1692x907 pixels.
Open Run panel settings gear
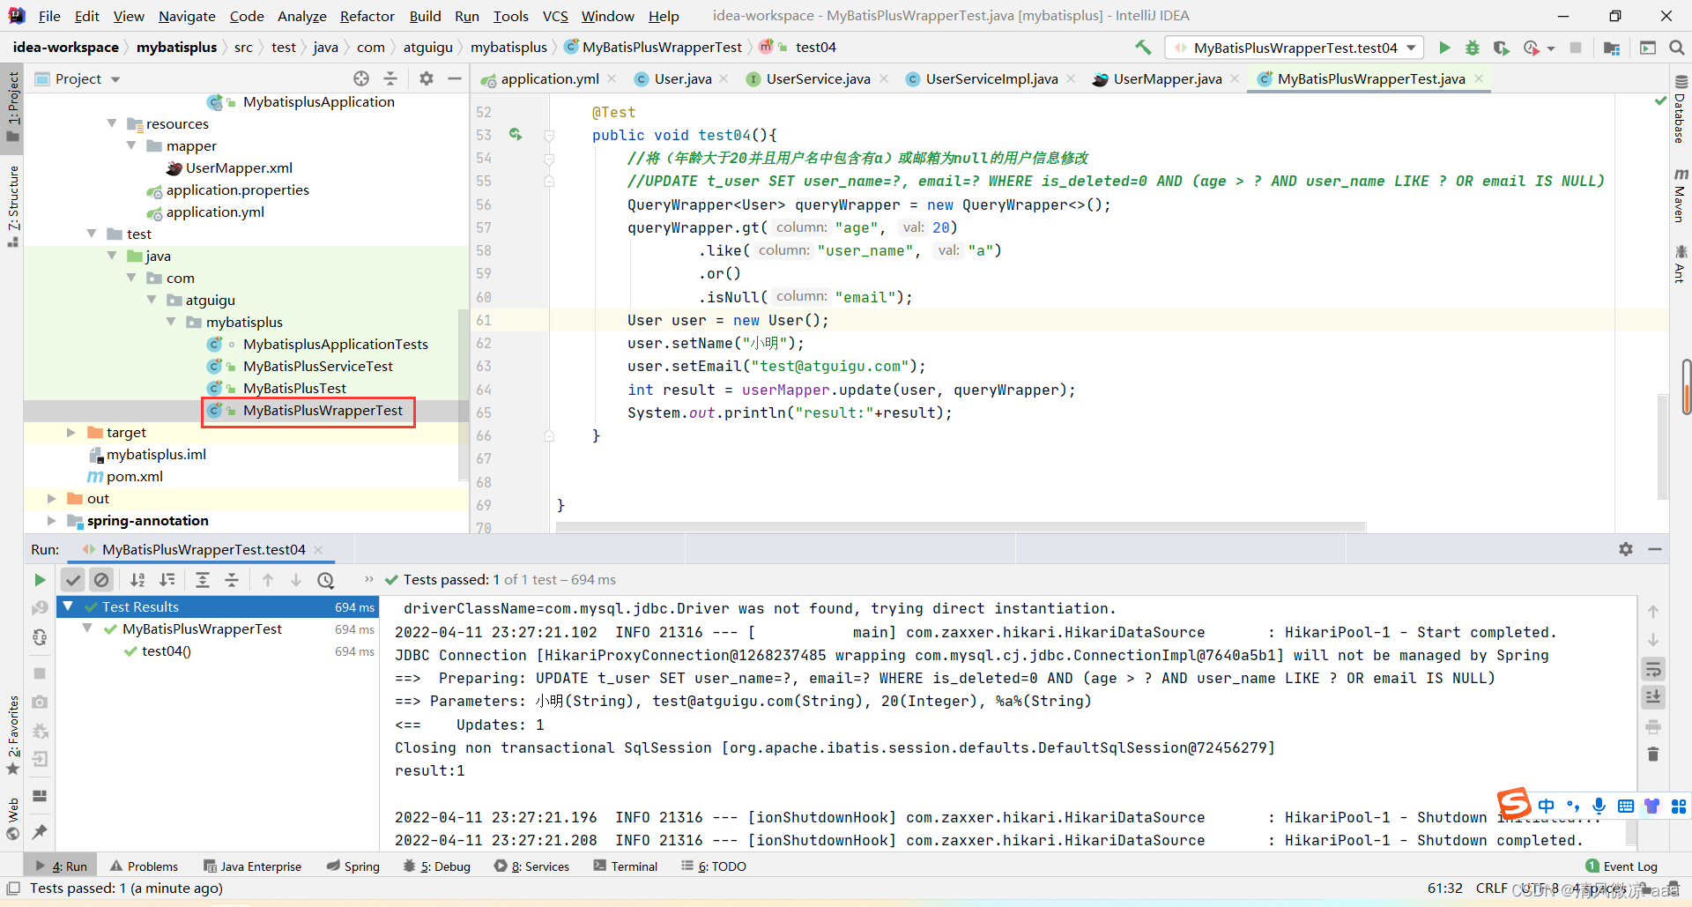pyautogui.click(x=1625, y=549)
